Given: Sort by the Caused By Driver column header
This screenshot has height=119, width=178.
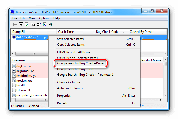Looking at the screenshot, I should point(147,32).
